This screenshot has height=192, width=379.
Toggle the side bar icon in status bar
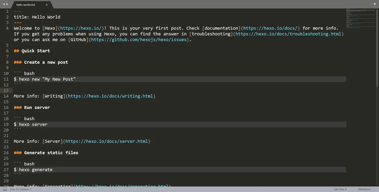pos(5,189)
